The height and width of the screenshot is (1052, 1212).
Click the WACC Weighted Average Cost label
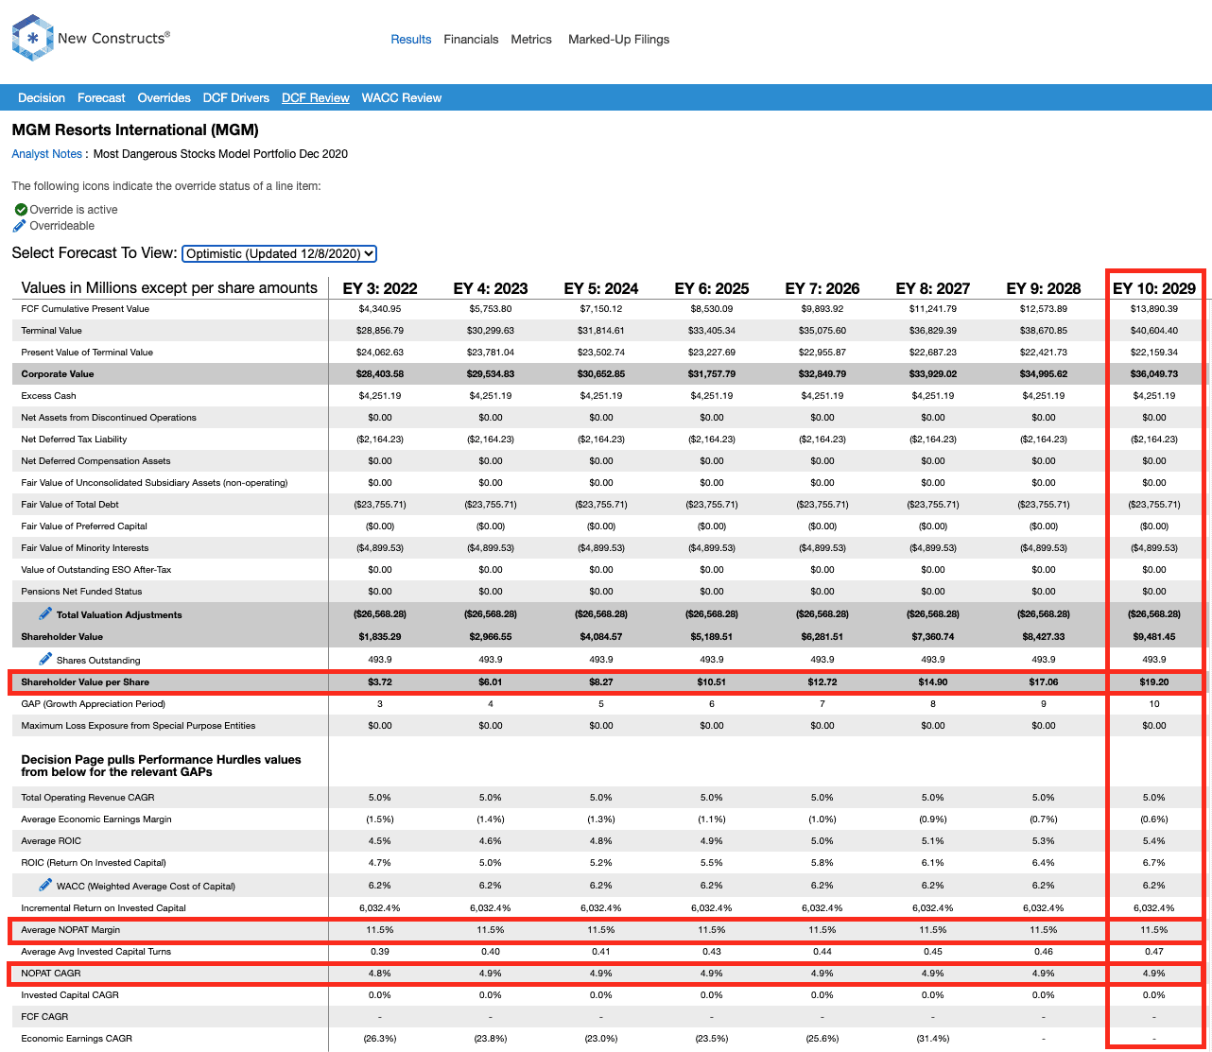[146, 887]
